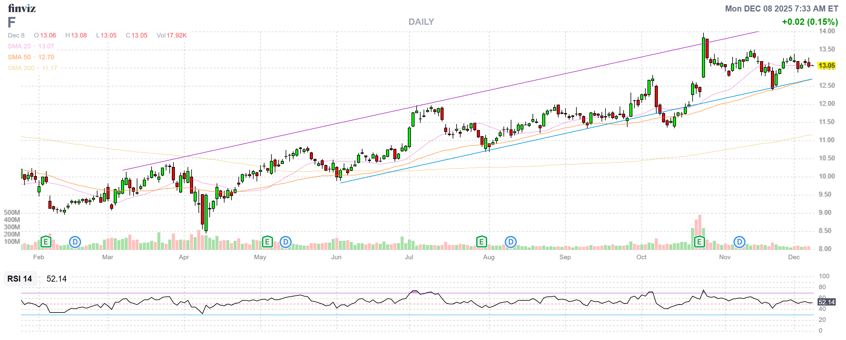Click the Vol 17.92K readout

(172, 35)
